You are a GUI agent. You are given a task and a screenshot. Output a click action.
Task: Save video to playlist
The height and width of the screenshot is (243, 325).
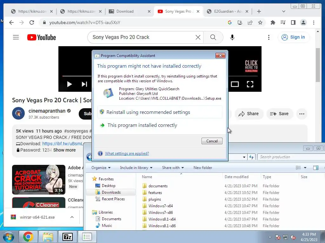point(279,114)
